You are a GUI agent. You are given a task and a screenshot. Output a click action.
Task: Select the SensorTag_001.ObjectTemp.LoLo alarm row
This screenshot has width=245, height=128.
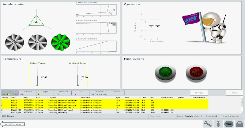[x=105, y=105]
